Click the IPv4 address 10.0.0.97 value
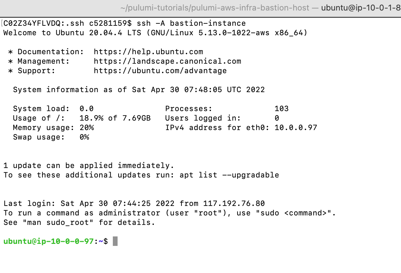Image resolution: width=401 pixels, height=273 pixels. pyautogui.click(x=296, y=127)
